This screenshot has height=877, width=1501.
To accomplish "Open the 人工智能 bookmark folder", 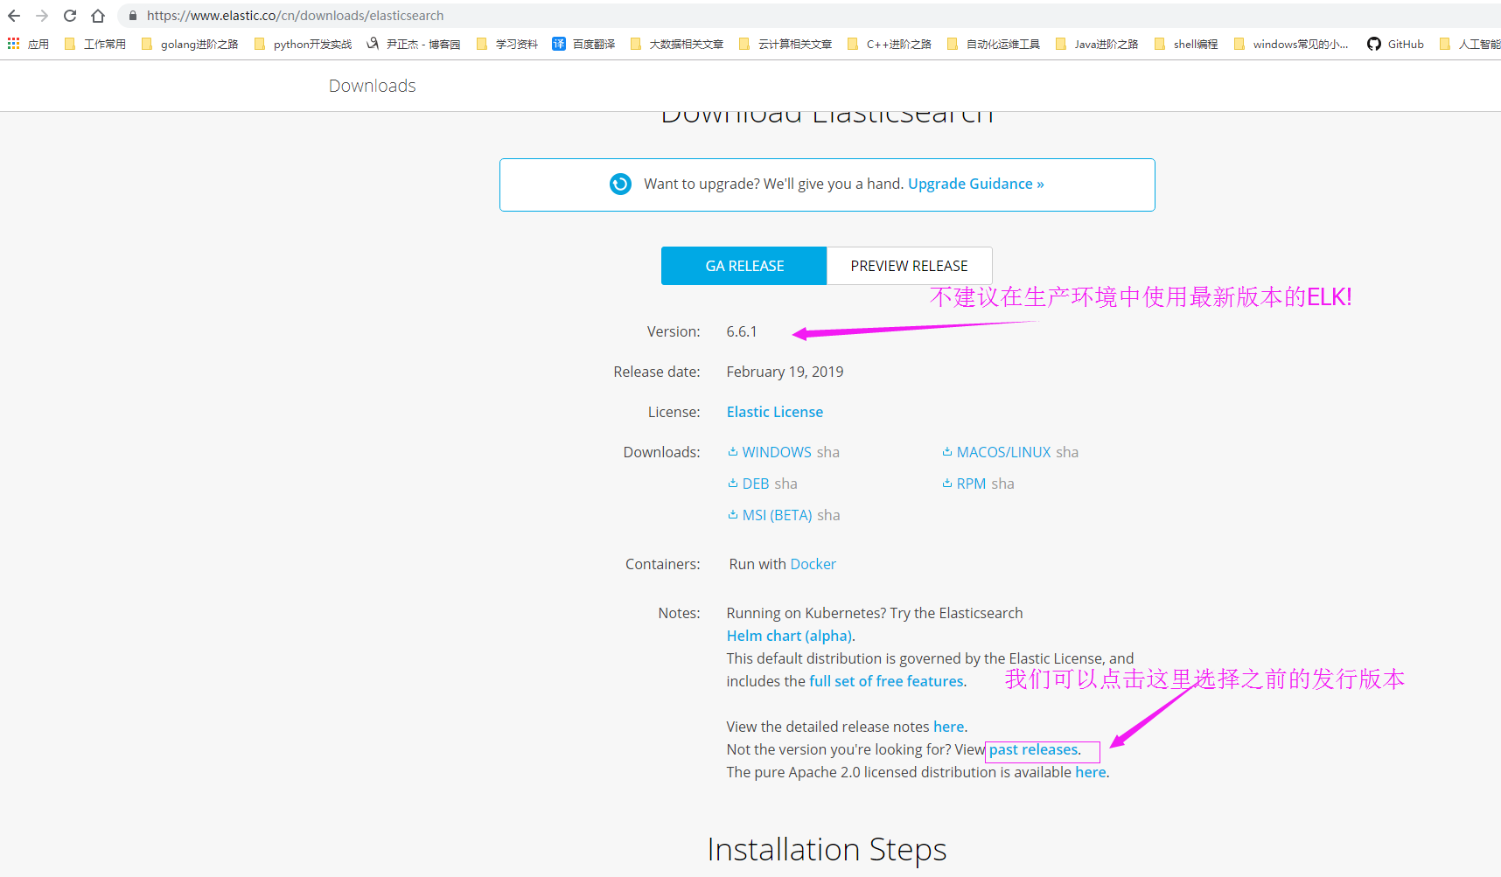I will (1470, 44).
